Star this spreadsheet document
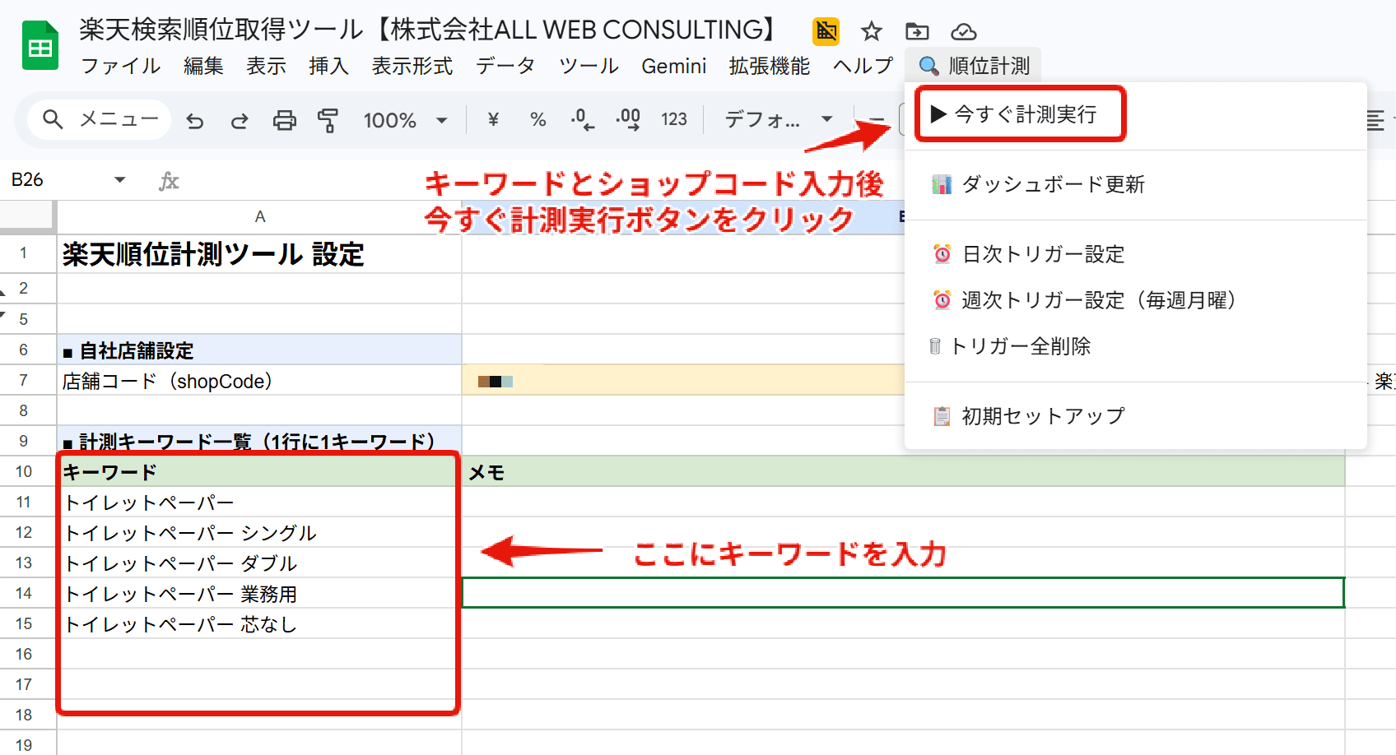This screenshot has height=755, width=1396. point(871,32)
